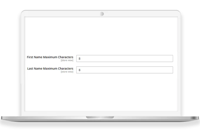200x132 pixels.
Task: Click the value 8 in First Name field
Action: [x=80, y=59]
